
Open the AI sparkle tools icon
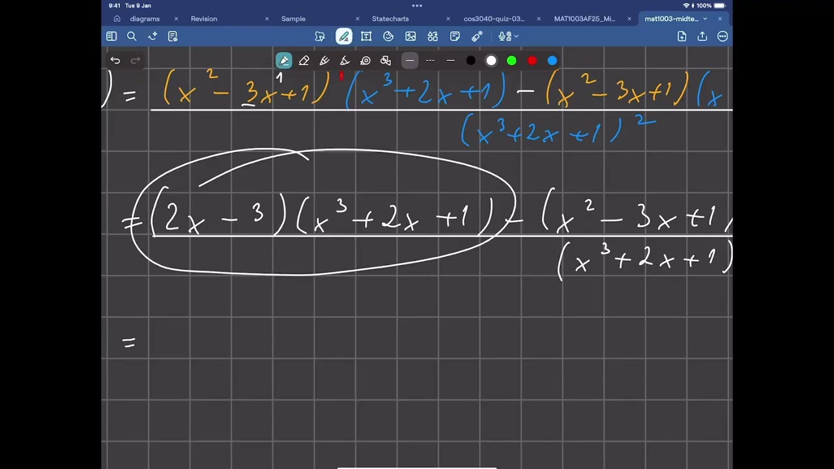pyautogui.click(x=152, y=36)
